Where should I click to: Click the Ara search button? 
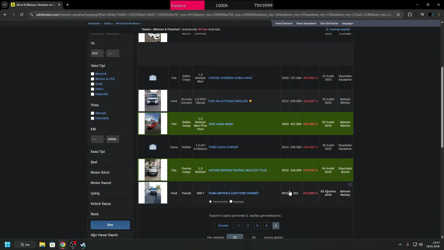pos(110,225)
